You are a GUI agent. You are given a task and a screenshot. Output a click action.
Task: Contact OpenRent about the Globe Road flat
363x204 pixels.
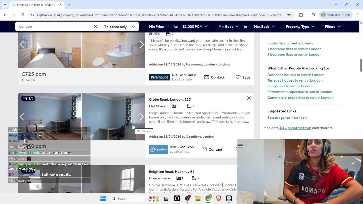click(212, 150)
